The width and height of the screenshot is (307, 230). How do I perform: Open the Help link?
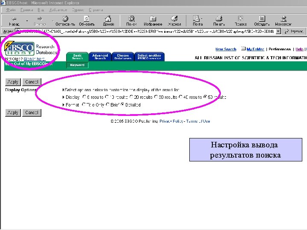(x=299, y=49)
